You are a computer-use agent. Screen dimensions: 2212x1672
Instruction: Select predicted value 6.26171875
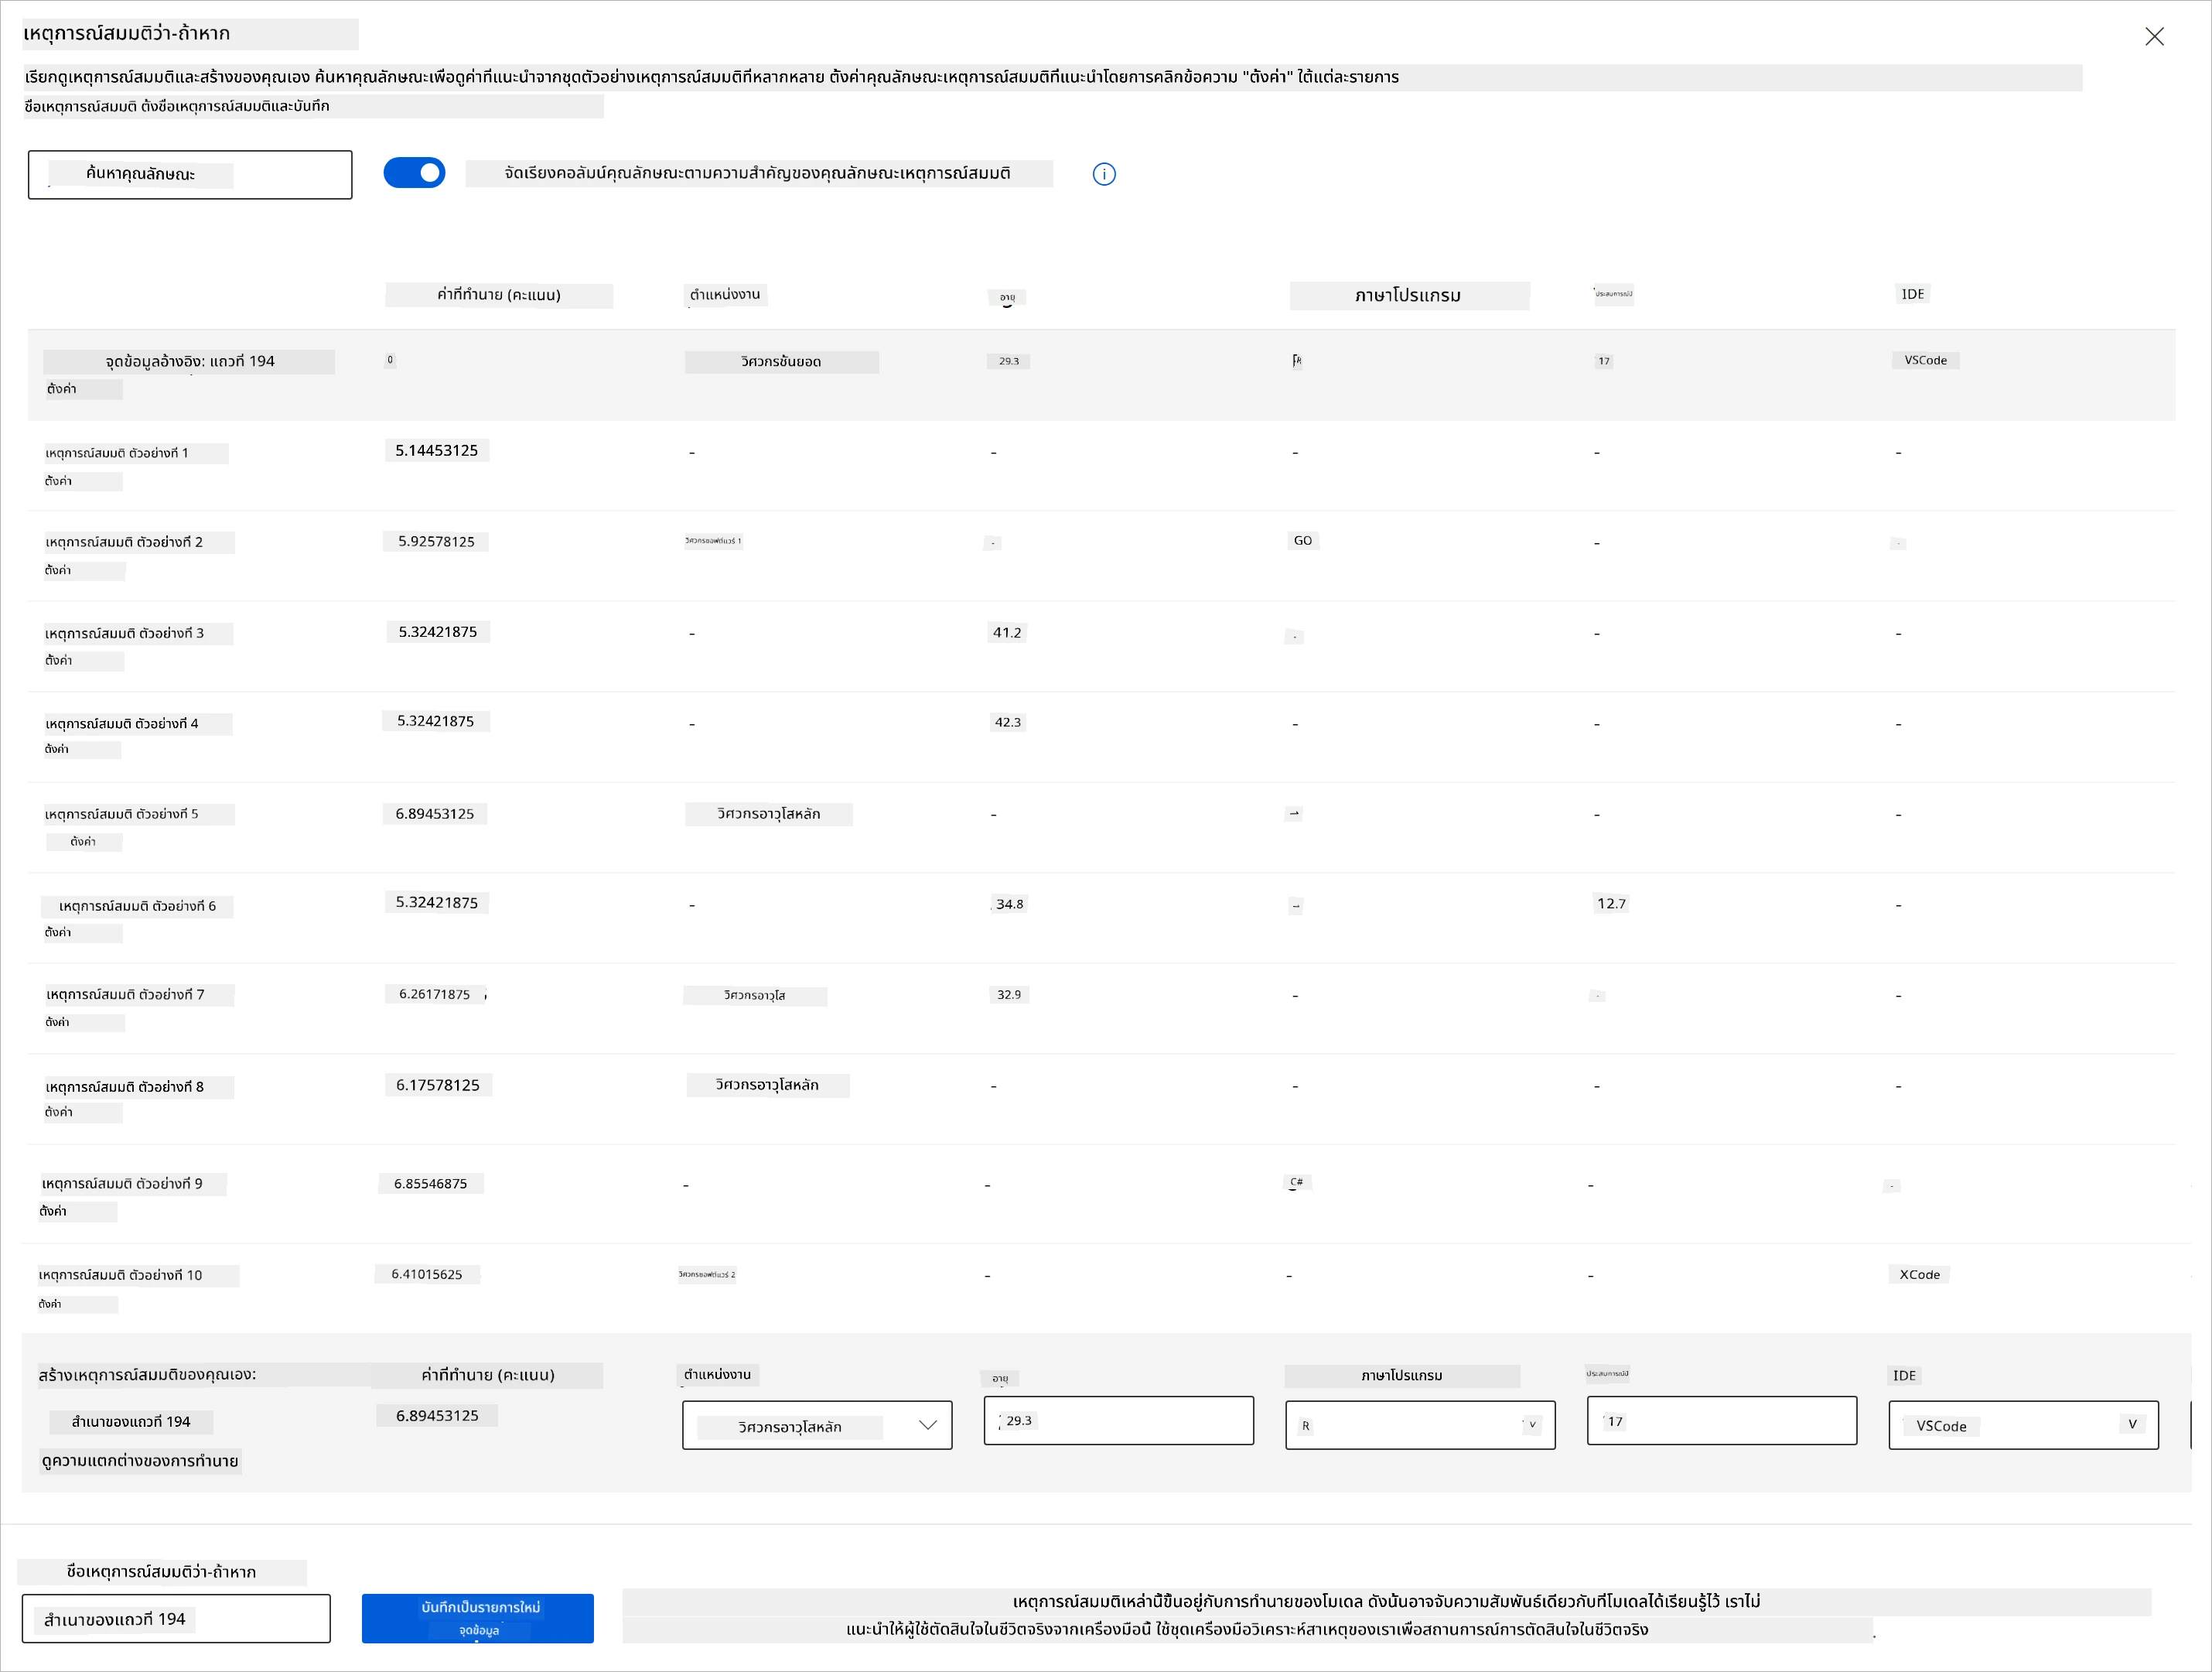point(435,993)
